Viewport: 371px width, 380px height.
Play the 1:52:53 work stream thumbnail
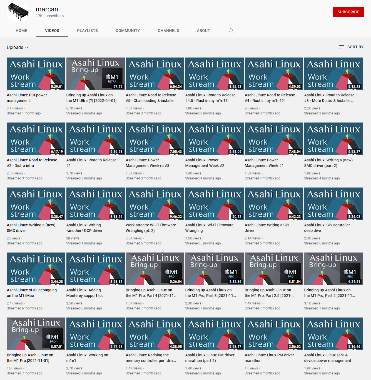point(215,74)
